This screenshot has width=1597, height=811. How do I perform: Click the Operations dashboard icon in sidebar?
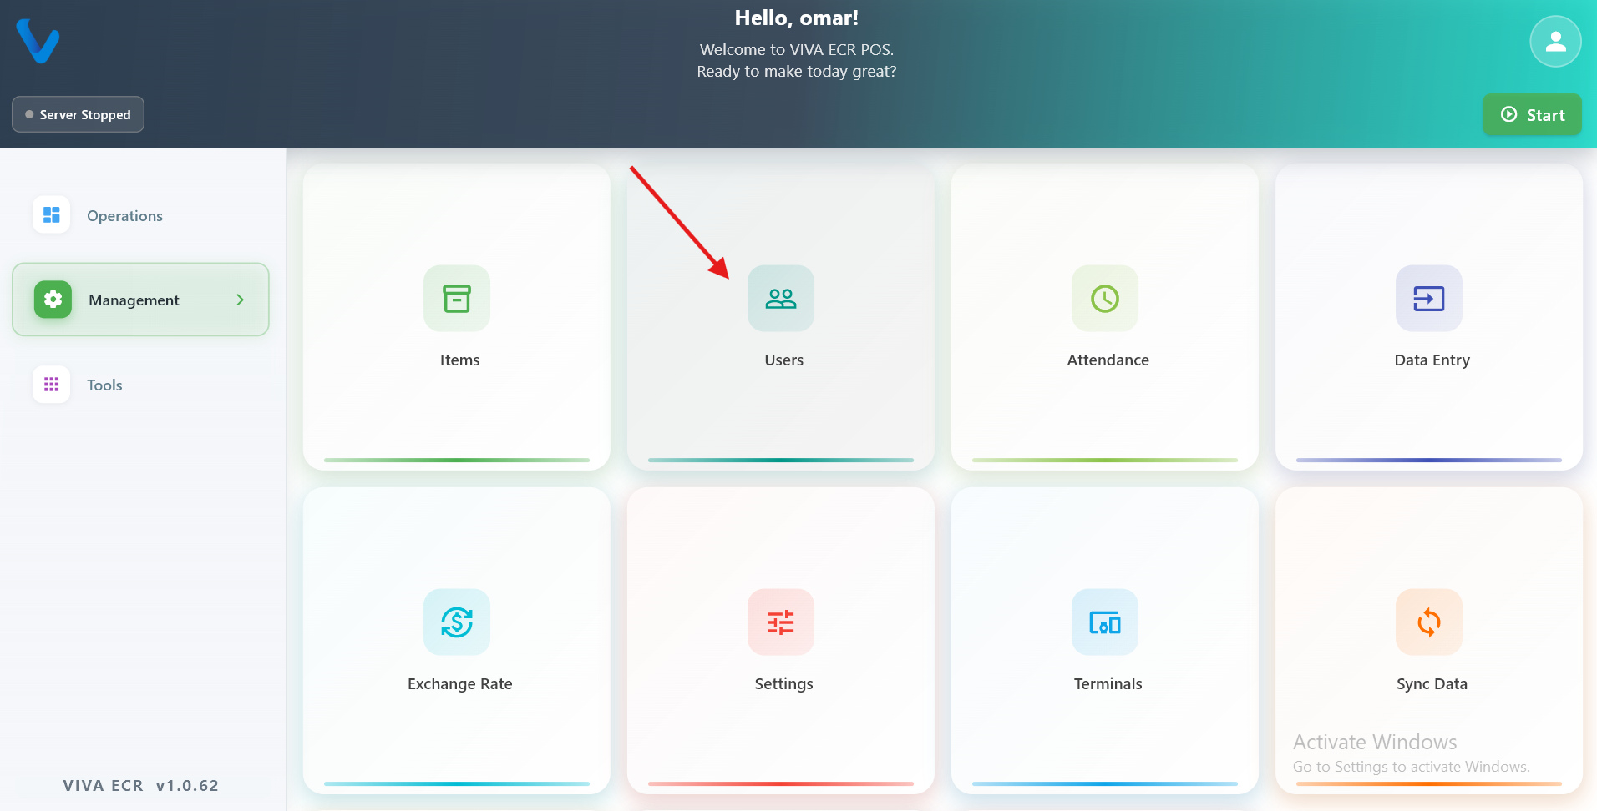pyautogui.click(x=52, y=215)
